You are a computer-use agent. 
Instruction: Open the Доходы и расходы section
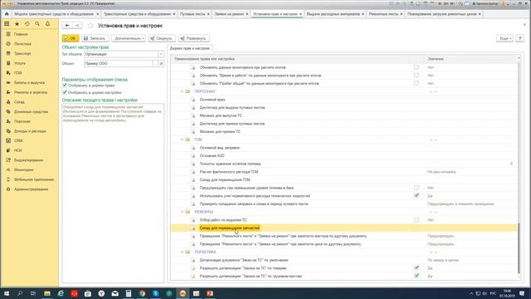coord(30,131)
